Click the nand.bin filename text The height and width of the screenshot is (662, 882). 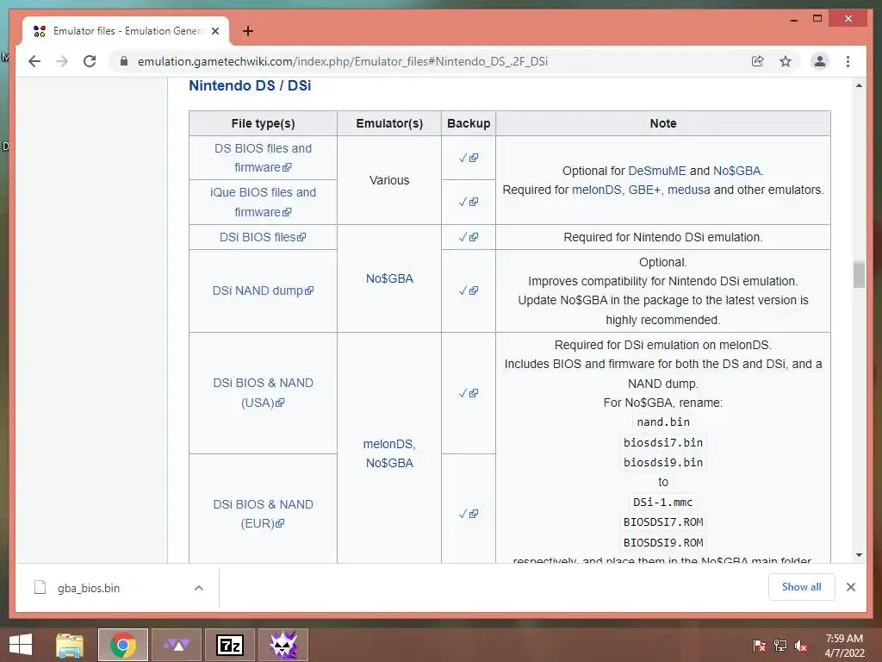663,422
